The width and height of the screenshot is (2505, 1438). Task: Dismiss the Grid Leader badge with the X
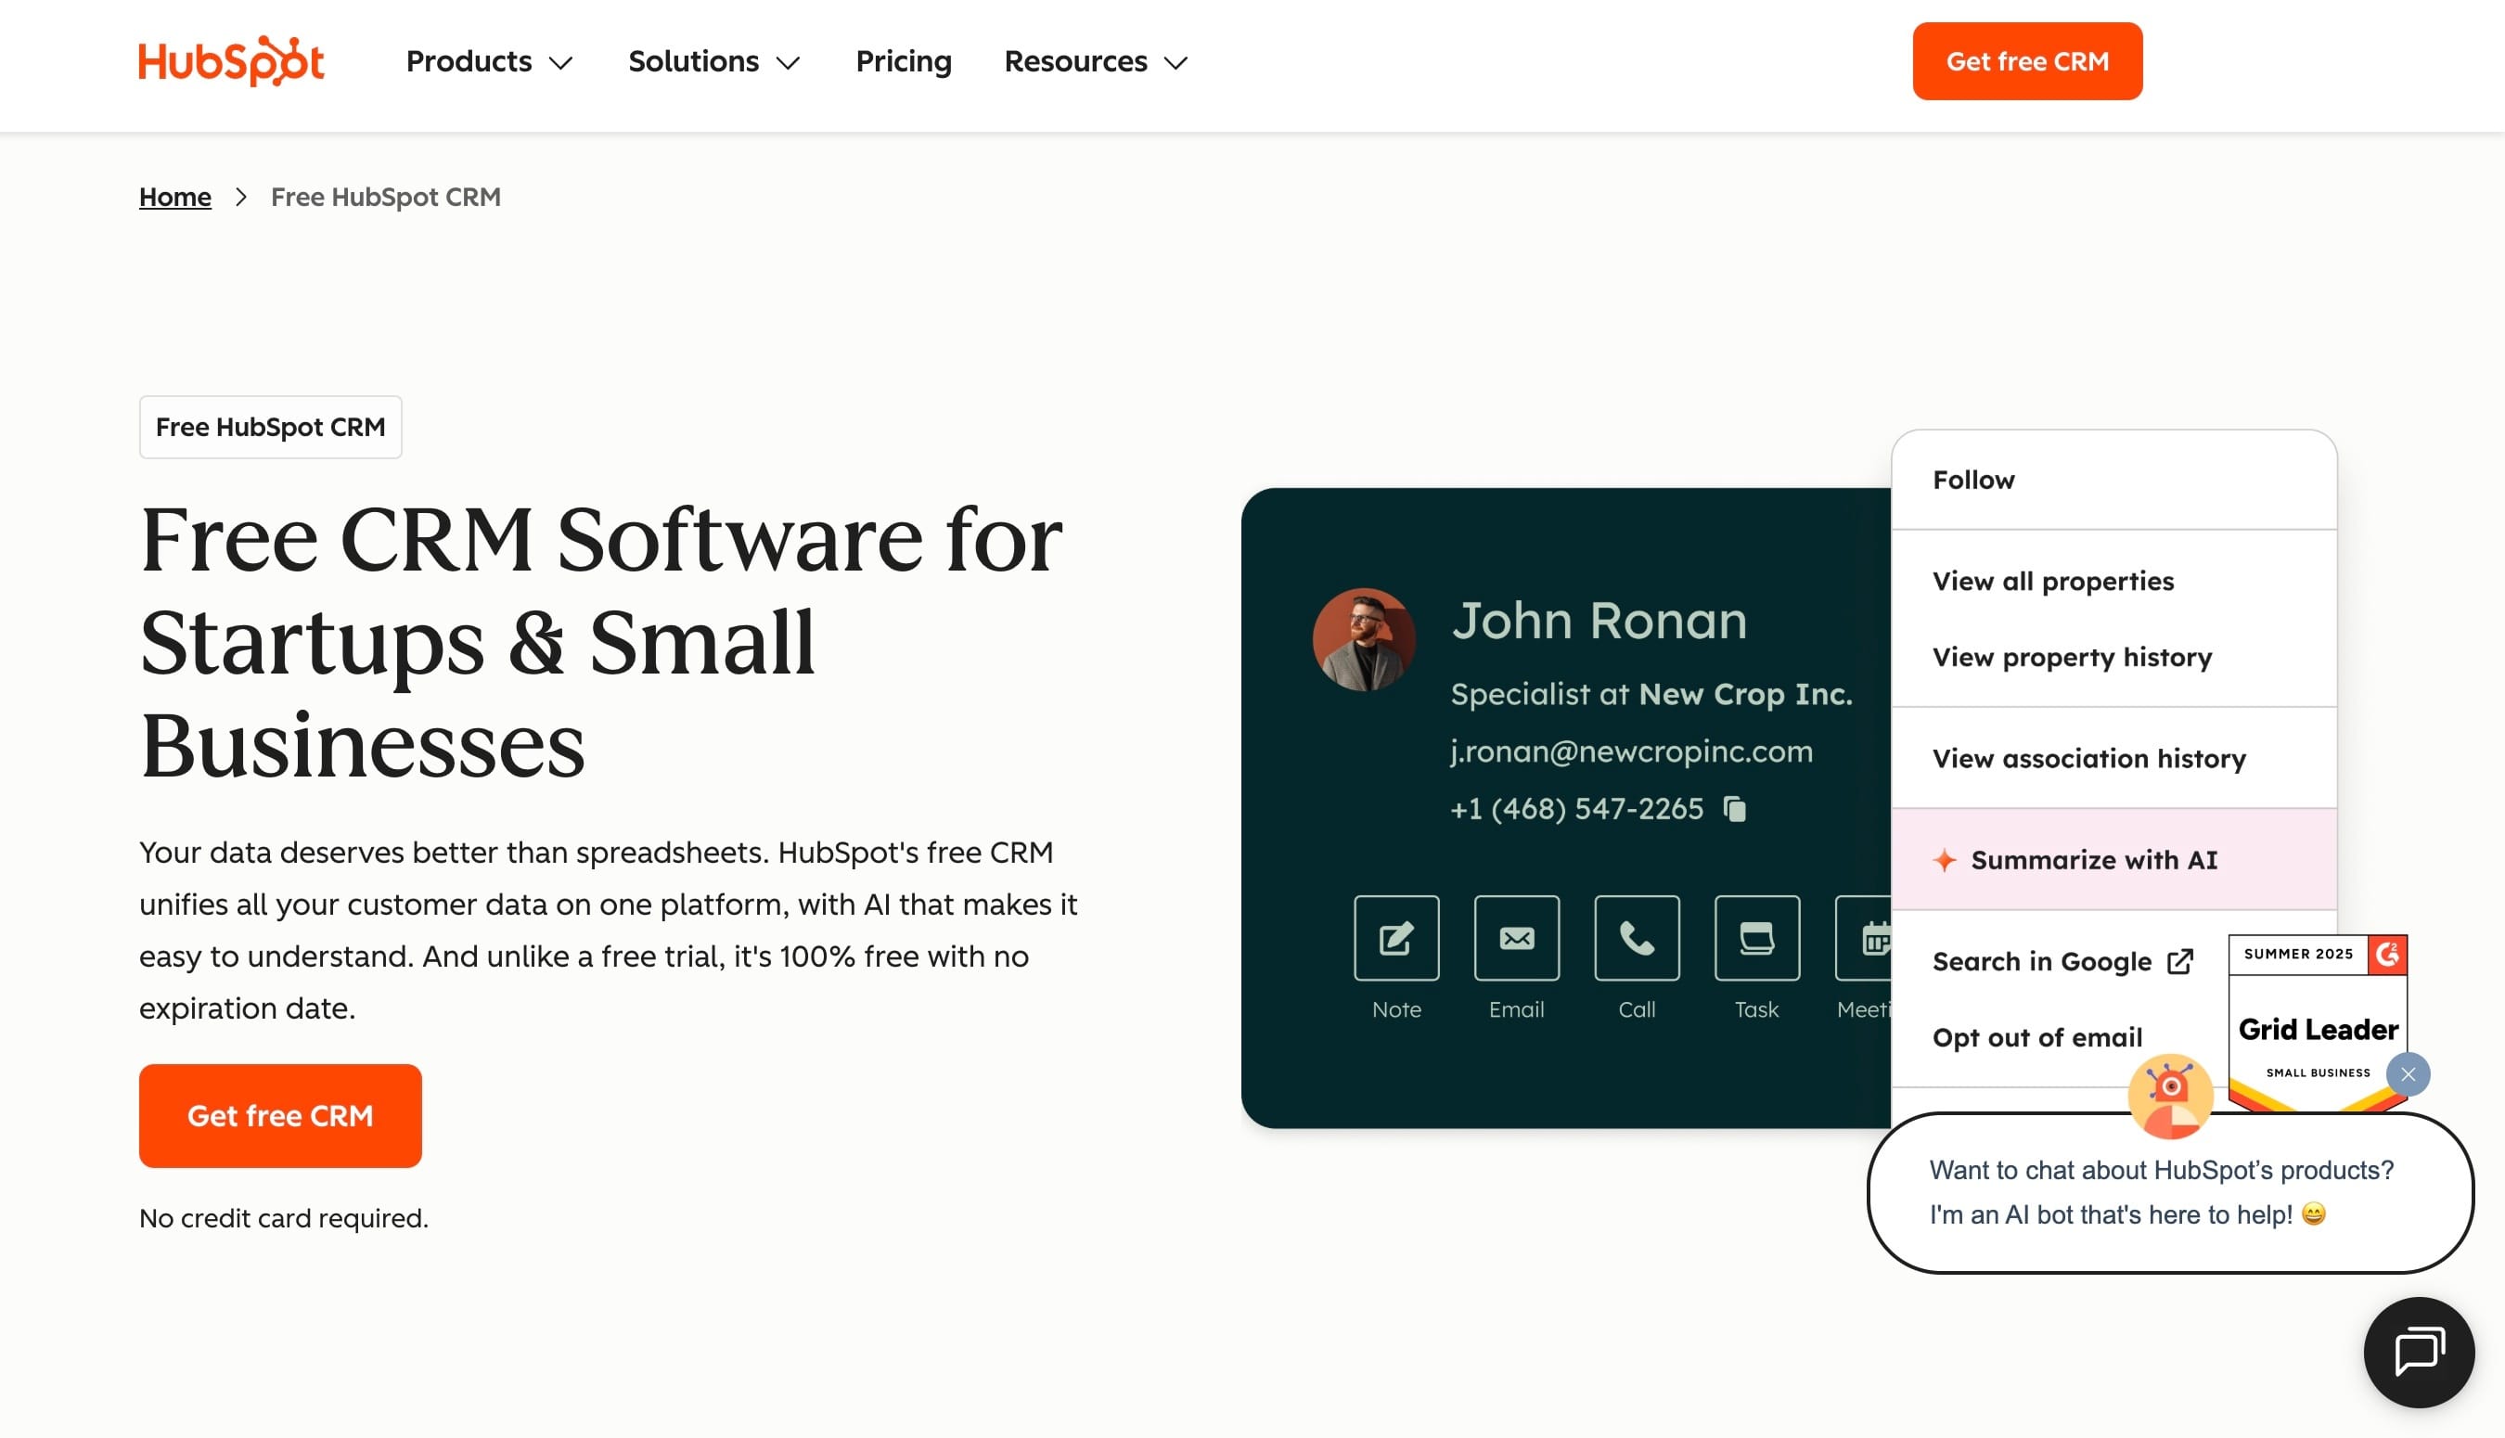point(2408,1074)
